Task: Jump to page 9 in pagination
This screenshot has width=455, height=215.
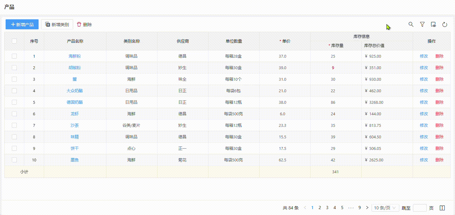Action: pos(359,208)
